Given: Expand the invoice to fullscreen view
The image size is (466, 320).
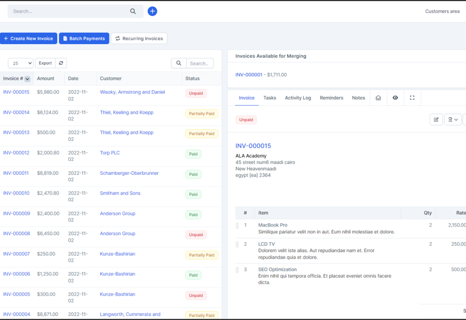Looking at the screenshot, I should [x=412, y=98].
